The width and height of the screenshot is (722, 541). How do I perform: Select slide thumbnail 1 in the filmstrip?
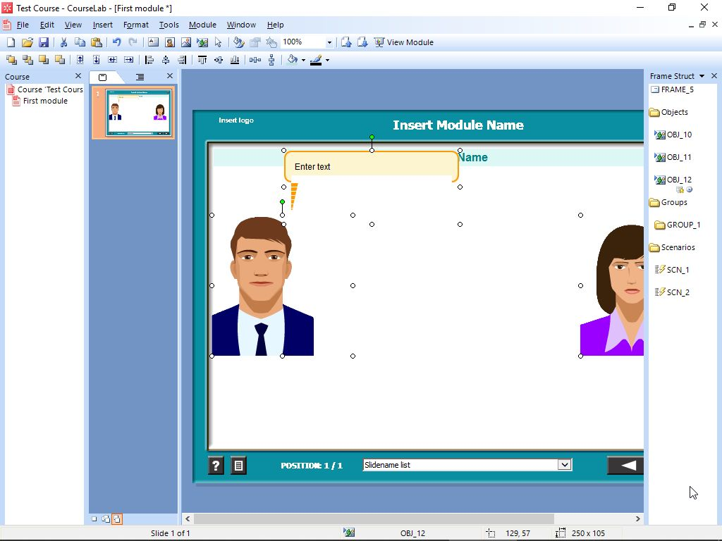[134, 112]
